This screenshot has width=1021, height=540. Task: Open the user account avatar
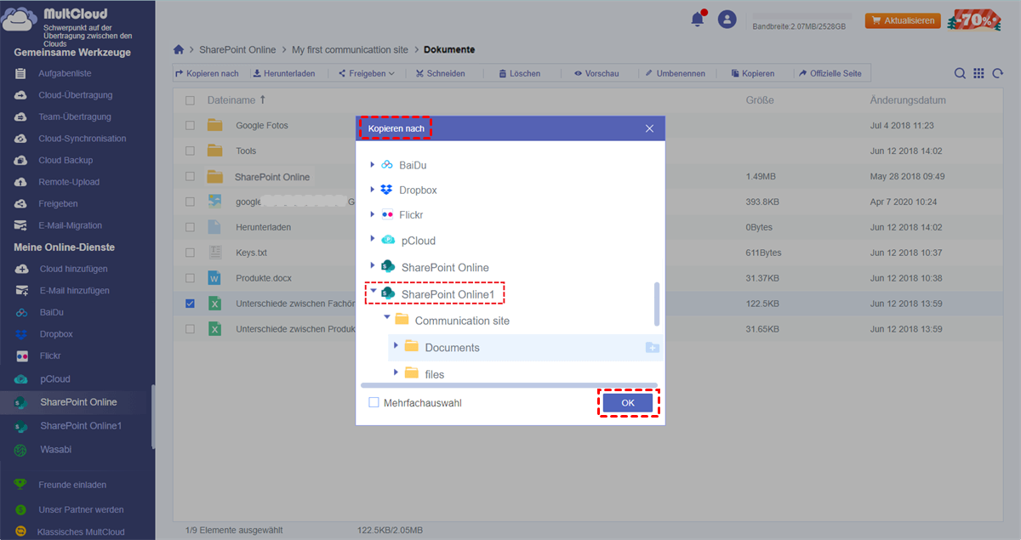pos(727,19)
